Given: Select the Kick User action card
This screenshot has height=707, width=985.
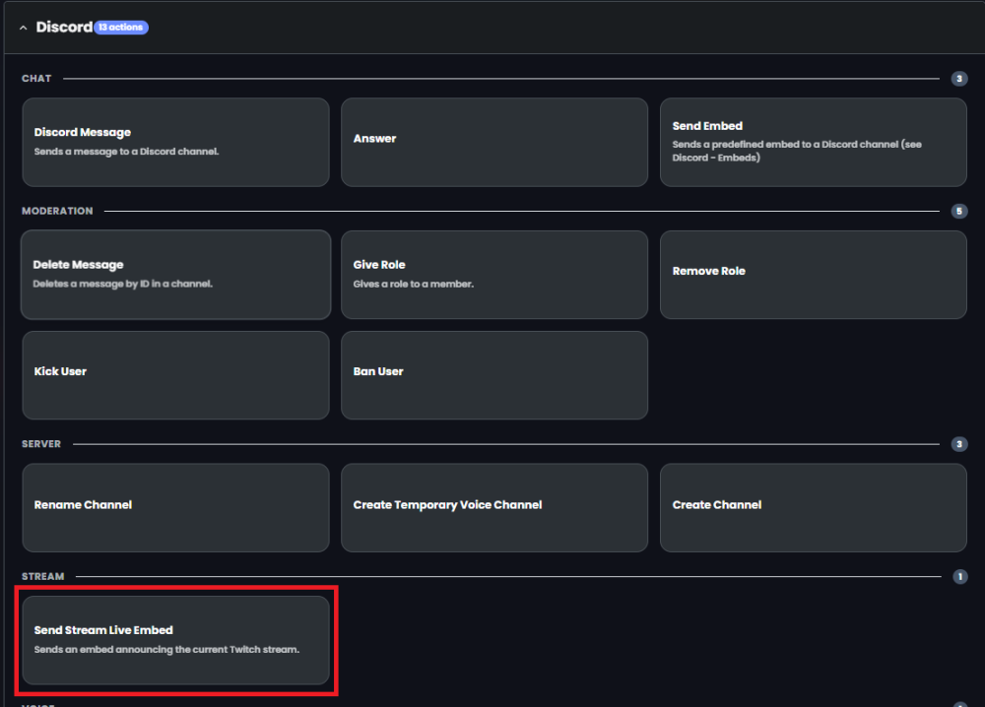Looking at the screenshot, I should (176, 375).
